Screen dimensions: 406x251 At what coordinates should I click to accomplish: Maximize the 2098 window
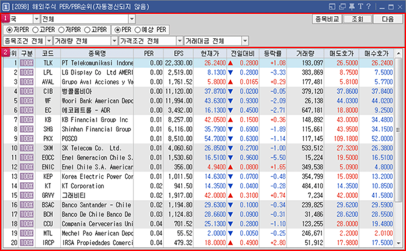coord(391,7)
